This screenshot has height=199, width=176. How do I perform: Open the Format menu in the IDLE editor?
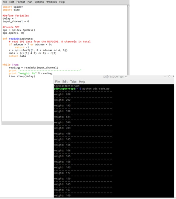[21, 2]
